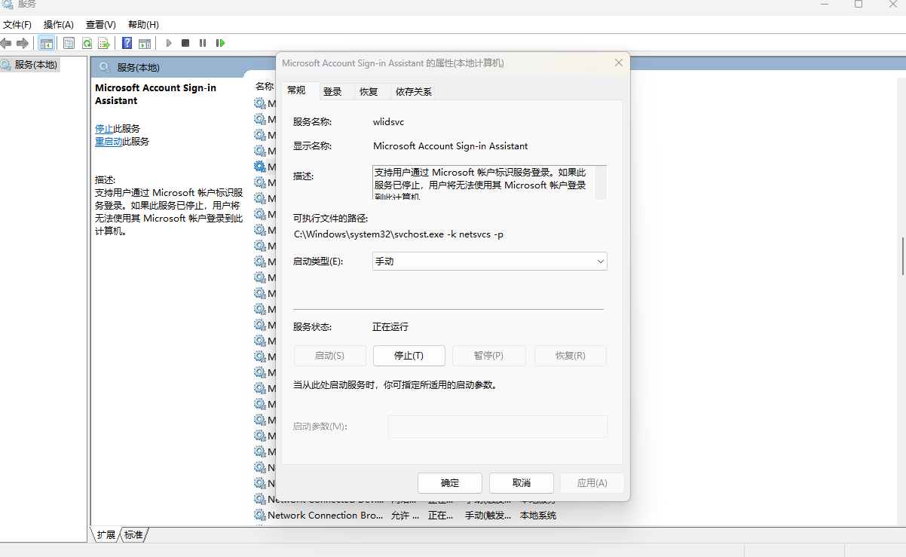Open the 帮助(H) menu
Image resolution: width=906 pixels, height=557 pixels.
coord(143,25)
